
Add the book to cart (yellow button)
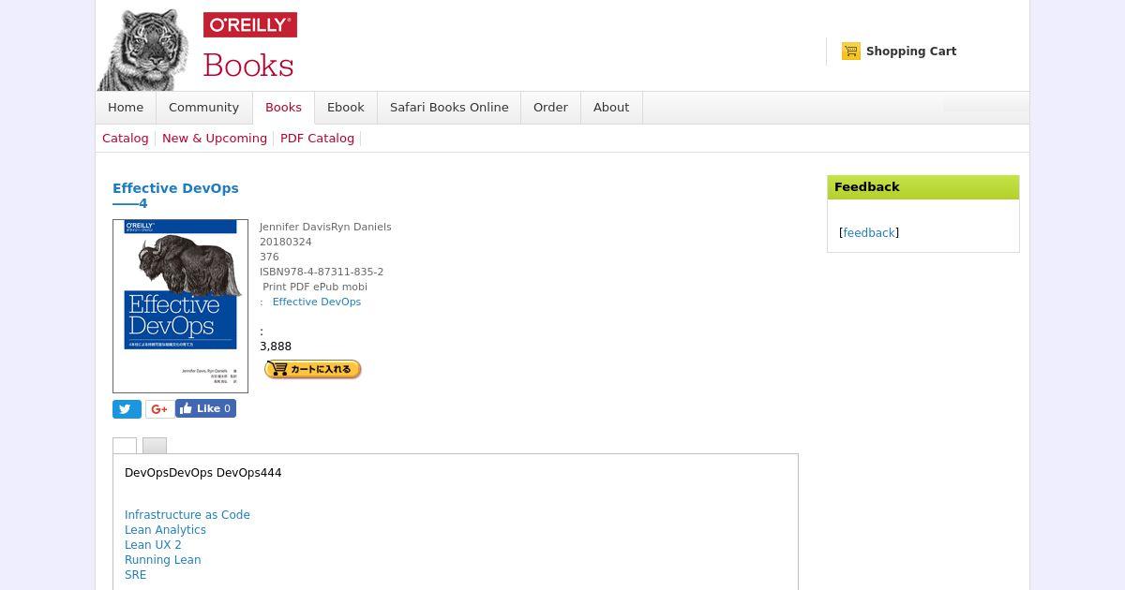tap(313, 369)
